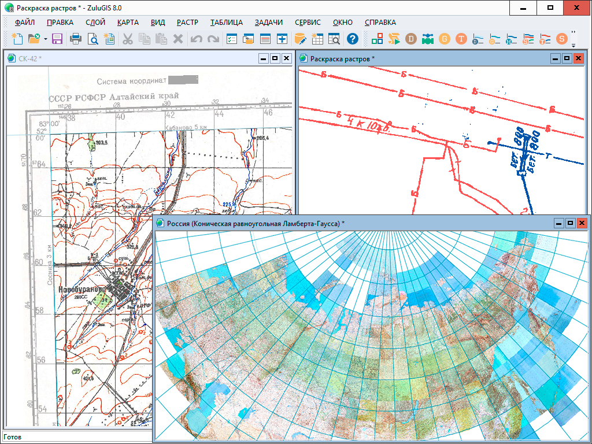Expand the toolbar overflow chevron

coord(573,33)
